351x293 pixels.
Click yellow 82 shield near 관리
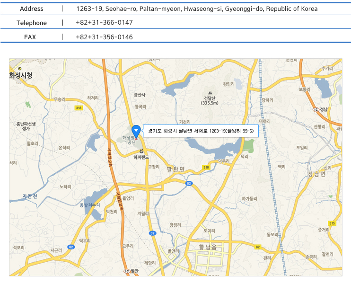(258, 247)
